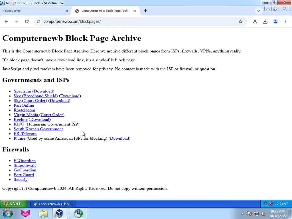Viewport: 292px width, 219px height.
Task: Bookmark this page with the star icon
Action: click(241, 21)
